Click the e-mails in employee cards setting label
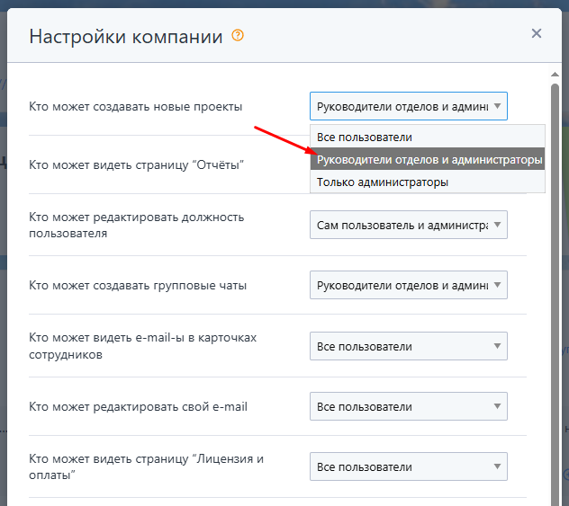This screenshot has height=506, width=569. click(x=142, y=346)
